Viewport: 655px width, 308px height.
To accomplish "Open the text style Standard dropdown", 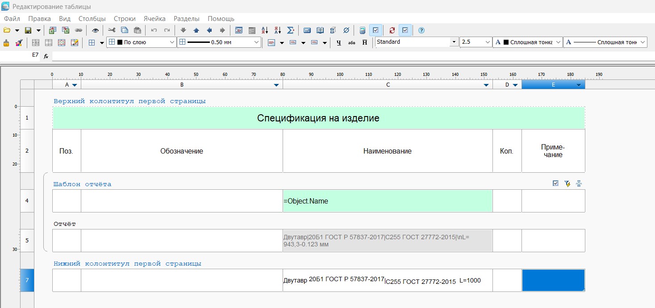I will [454, 42].
